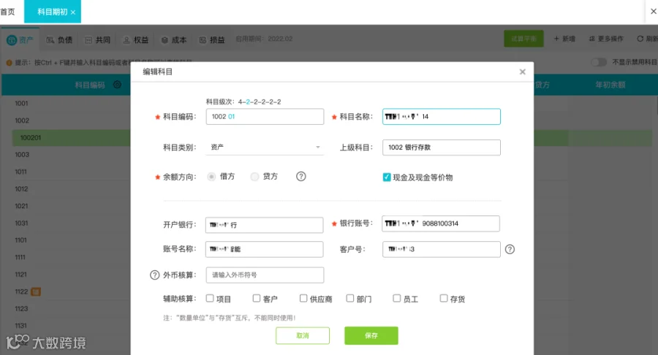Select row 1111 in the account list
Screen dimensions: 658x355
click(x=20, y=257)
